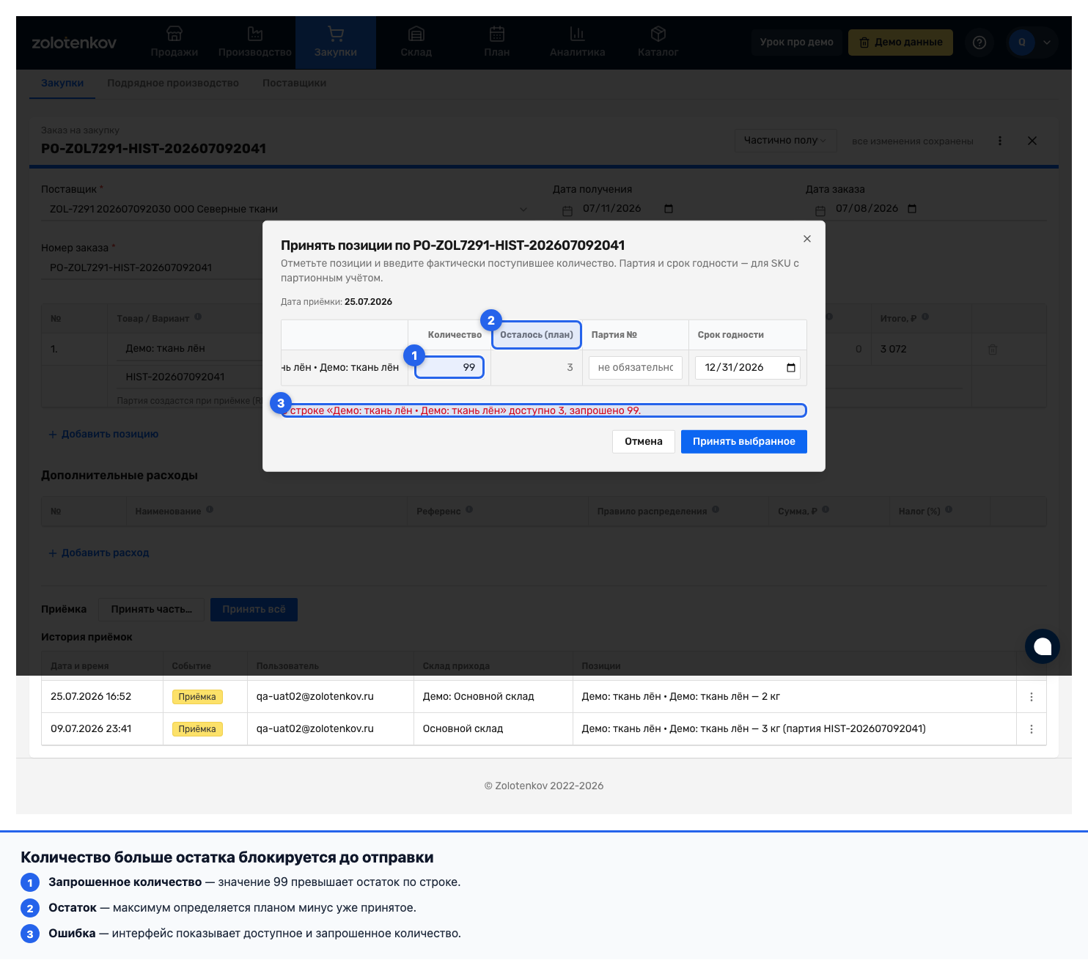Close the accept positions dialog
The height and width of the screenshot is (960, 1088).
[x=807, y=239]
